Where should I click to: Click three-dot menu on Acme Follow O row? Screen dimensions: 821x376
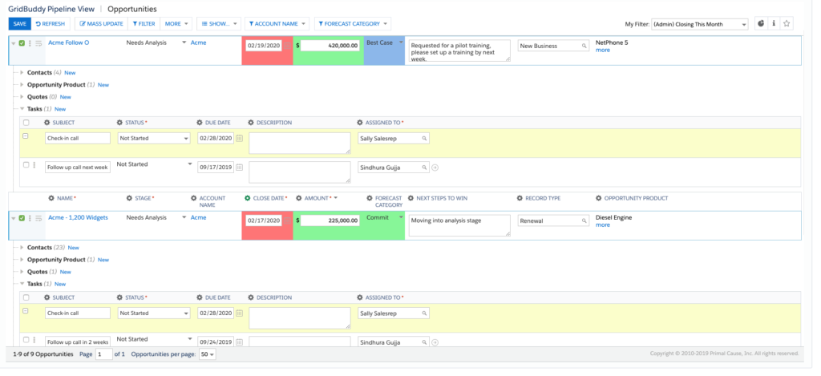[30, 43]
